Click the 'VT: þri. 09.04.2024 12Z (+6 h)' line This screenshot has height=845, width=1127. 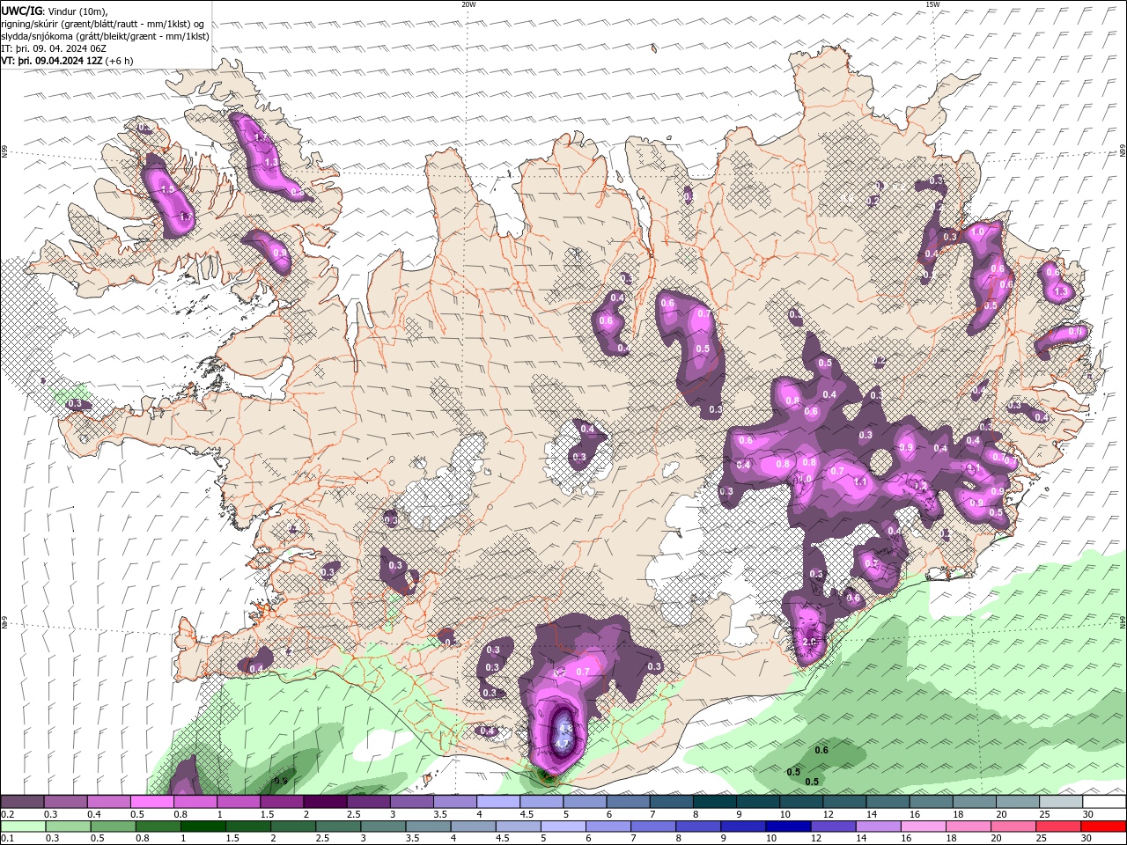coord(68,61)
